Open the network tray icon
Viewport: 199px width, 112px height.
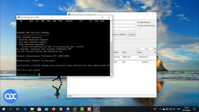click(x=171, y=109)
